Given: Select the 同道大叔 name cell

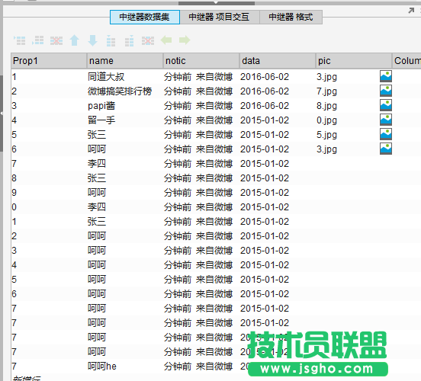Looking at the screenshot, I should 125,77.
